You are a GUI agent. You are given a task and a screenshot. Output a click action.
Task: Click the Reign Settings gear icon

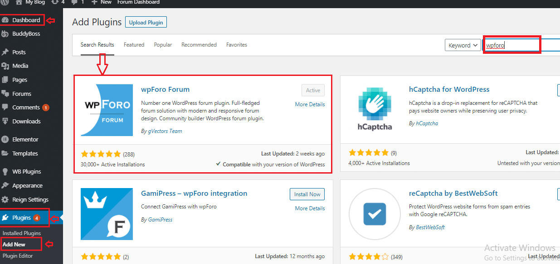(x=5, y=199)
